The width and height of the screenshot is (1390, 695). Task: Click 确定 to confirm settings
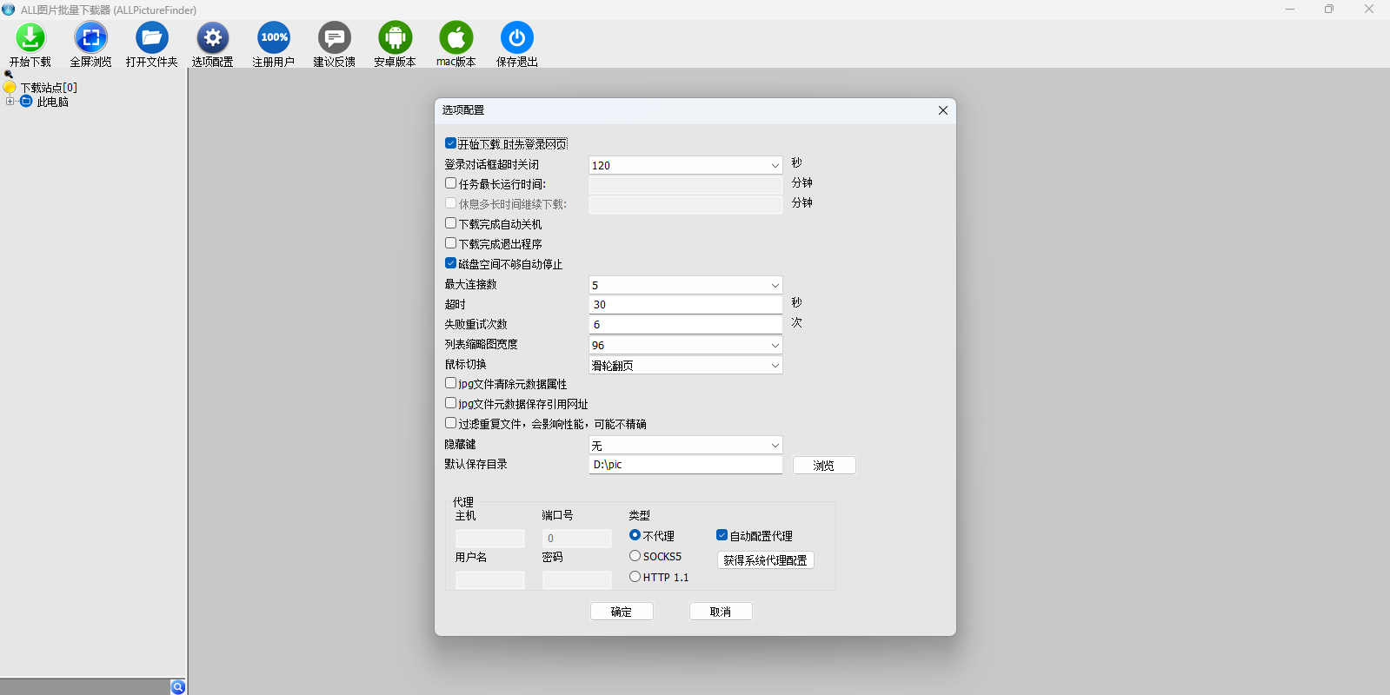pyautogui.click(x=622, y=612)
